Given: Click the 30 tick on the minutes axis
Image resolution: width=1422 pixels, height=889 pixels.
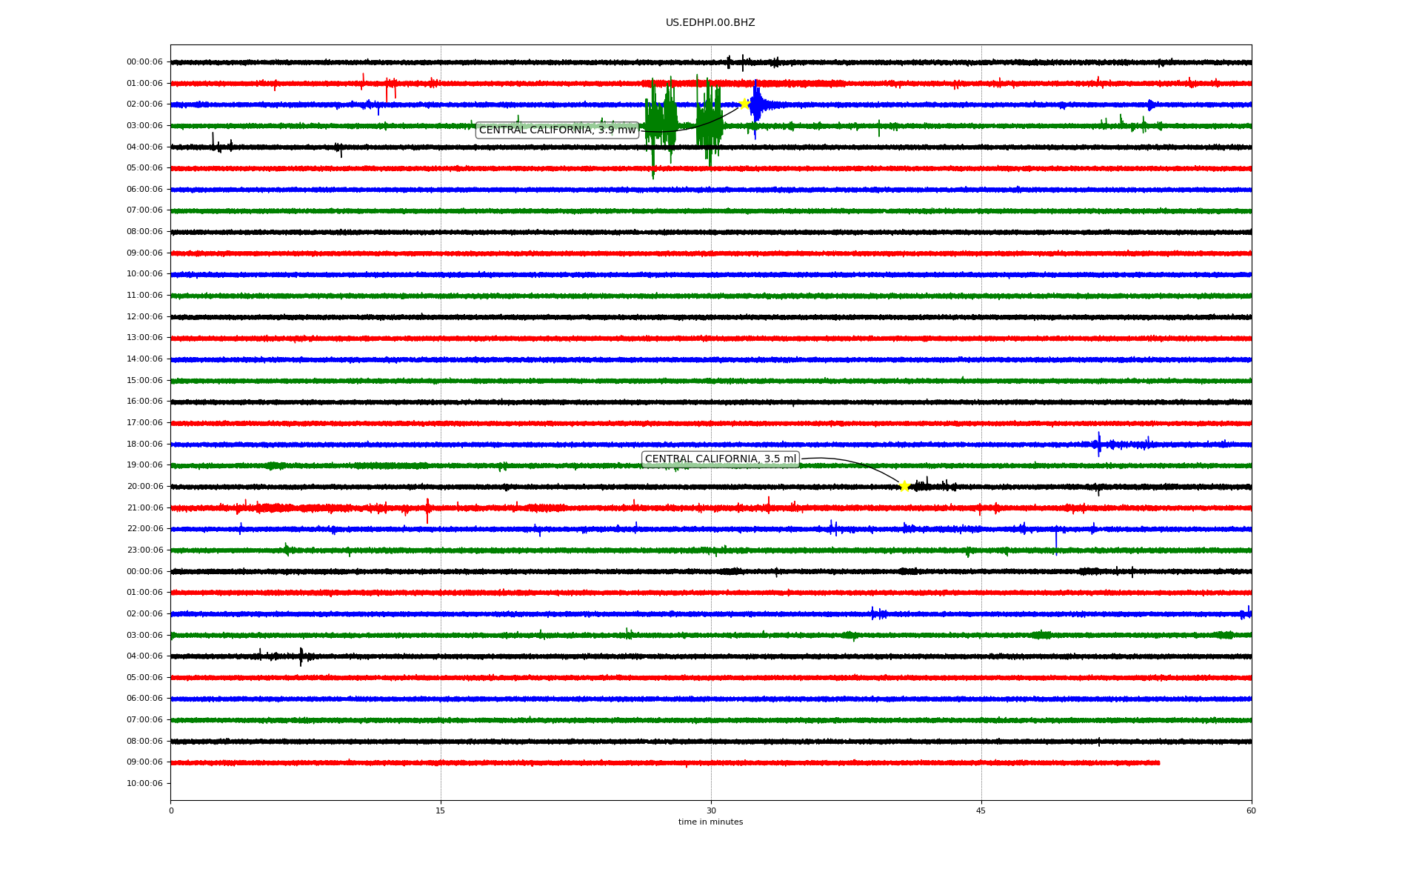Looking at the screenshot, I should 711,810.
